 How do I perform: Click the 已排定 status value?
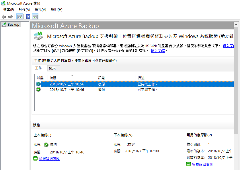(130, 145)
